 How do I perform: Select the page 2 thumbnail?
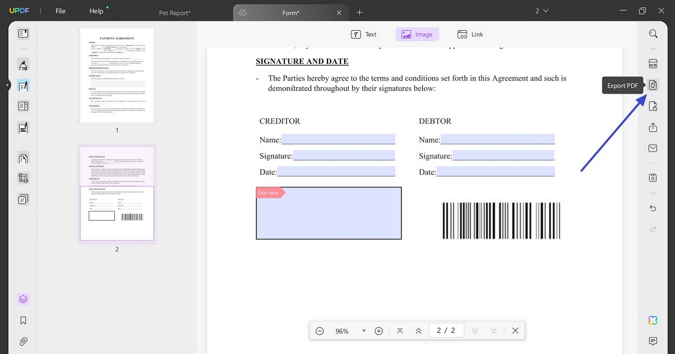click(116, 194)
